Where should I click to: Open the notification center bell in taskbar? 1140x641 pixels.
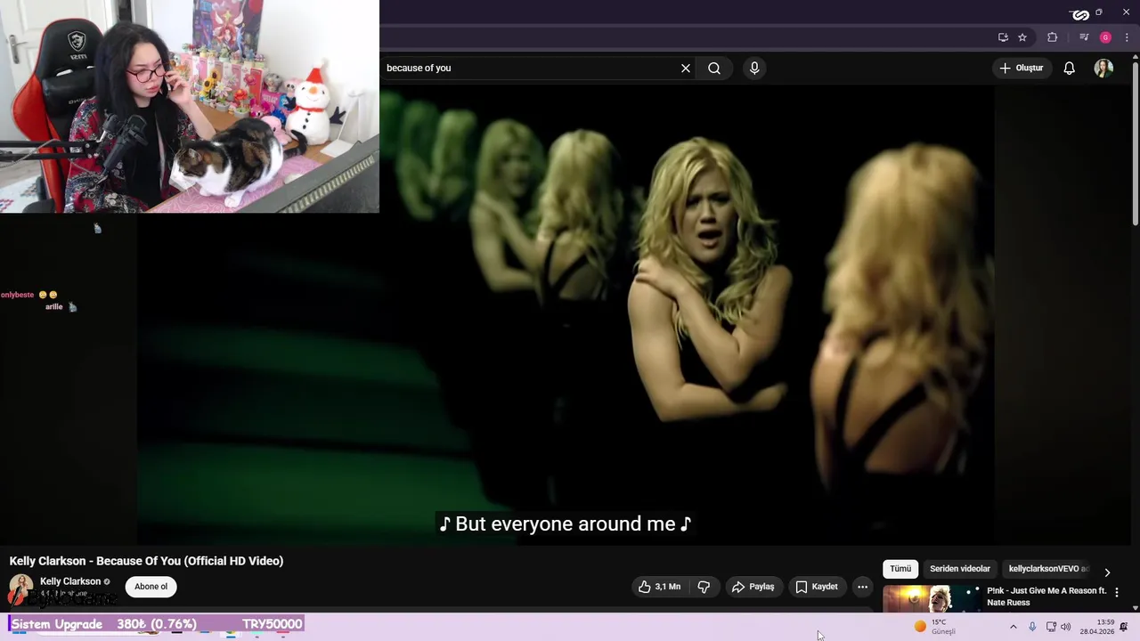coord(1124,627)
